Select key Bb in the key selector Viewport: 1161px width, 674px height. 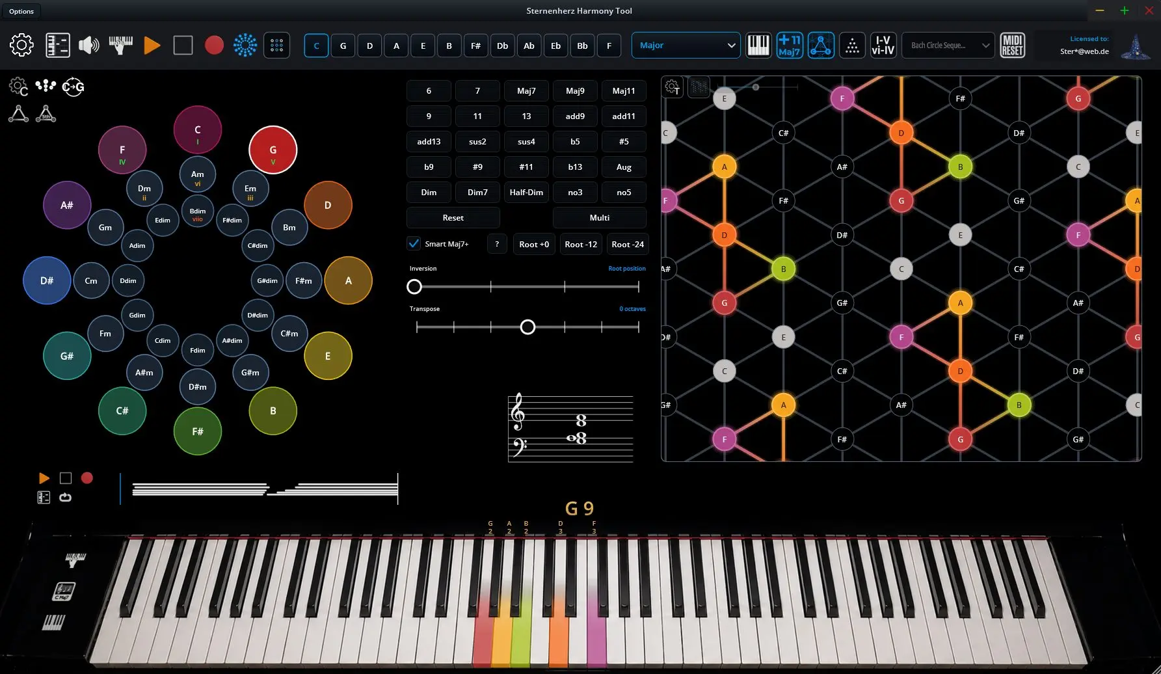pyautogui.click(x=582, y=46)
